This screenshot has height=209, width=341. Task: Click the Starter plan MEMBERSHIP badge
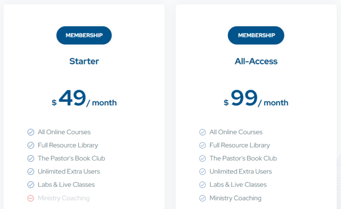pos(84,35)
